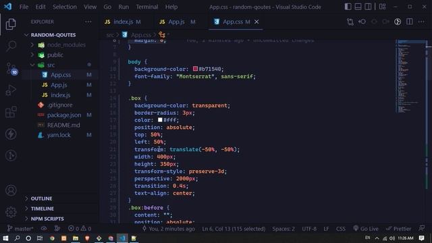432x243 pixels.
Task: Open Windows Start menu
Action: pos(5,238)
